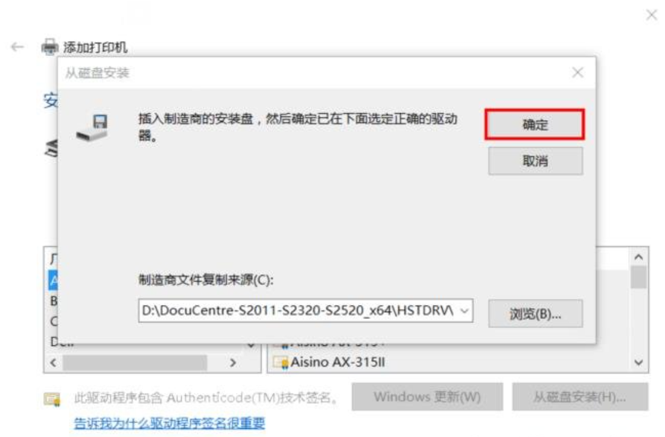Click the D:\DocuCentre path input field
Image resolution: width=665 pixels, height=437 pixels.
coord(305,311)
